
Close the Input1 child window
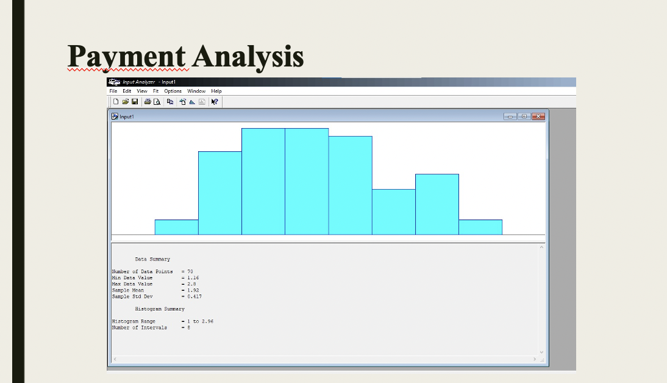538,116
